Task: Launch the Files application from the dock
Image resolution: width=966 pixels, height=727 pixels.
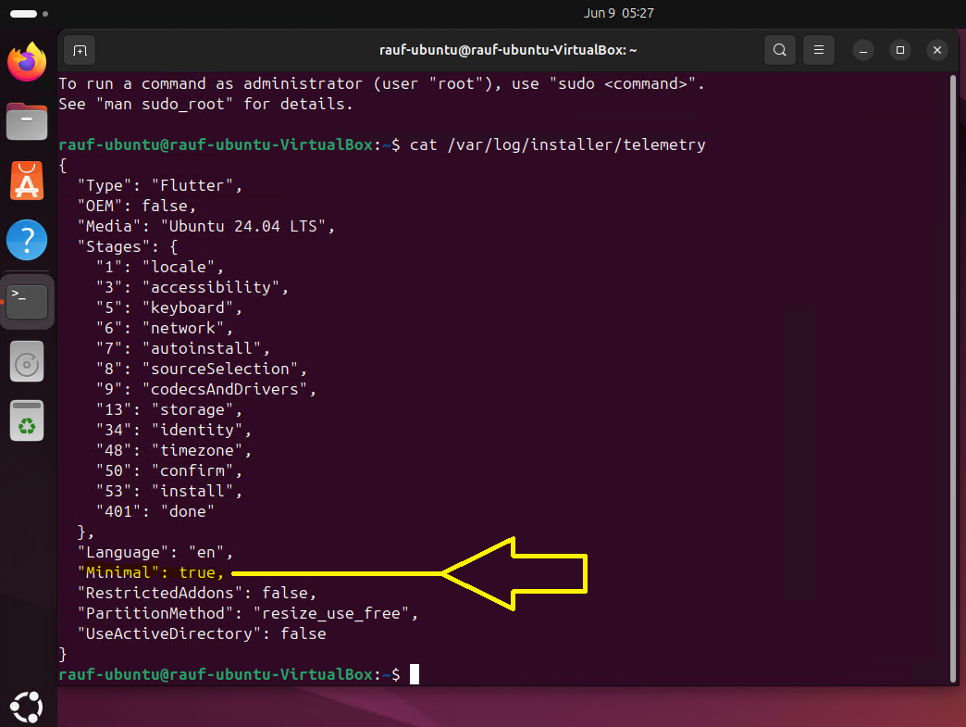Action: pos(26,120)
